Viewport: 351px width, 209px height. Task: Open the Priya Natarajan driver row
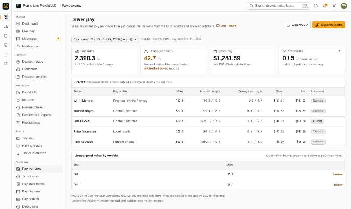click(208, 131)
